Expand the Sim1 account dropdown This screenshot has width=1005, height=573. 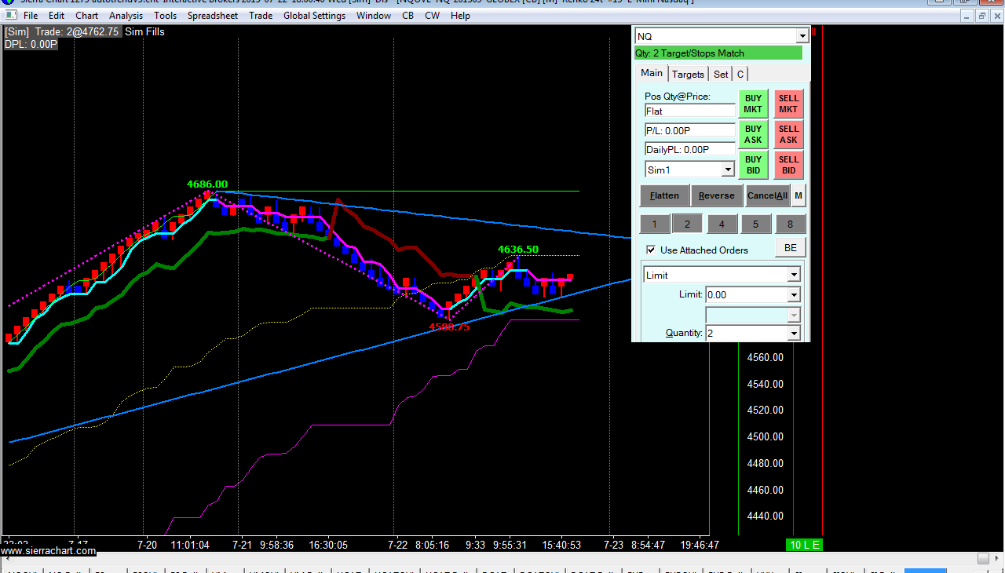[x=728, y=170]
